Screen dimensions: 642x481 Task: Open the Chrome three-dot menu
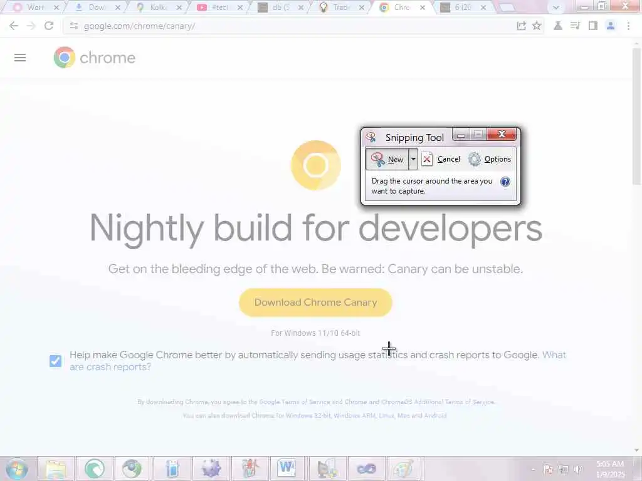[628, 26]
